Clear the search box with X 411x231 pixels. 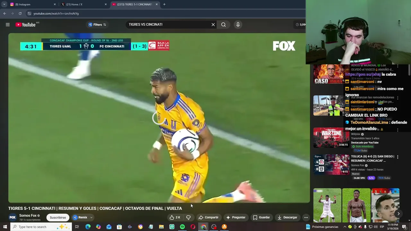tap(213, 25)
